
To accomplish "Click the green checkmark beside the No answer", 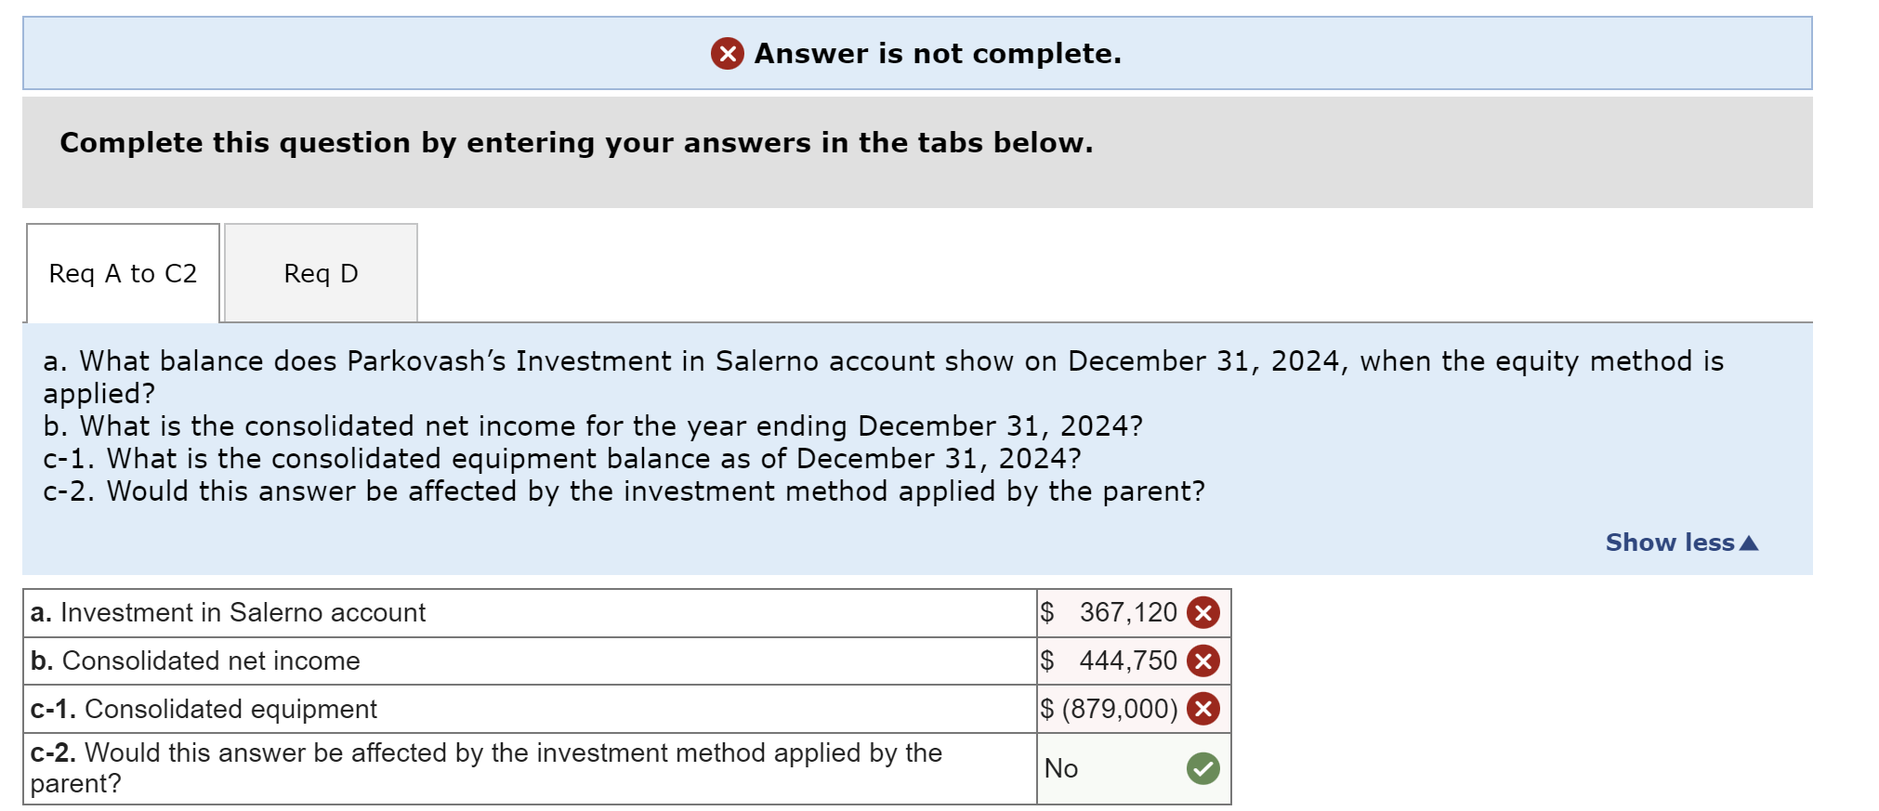I will [x=1203, y=768].
